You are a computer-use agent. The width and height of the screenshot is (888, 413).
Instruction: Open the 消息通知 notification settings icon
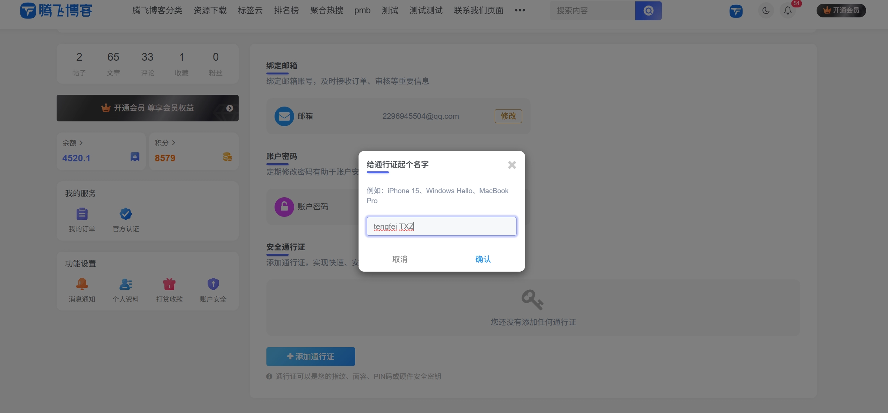[x=82, y=284]
